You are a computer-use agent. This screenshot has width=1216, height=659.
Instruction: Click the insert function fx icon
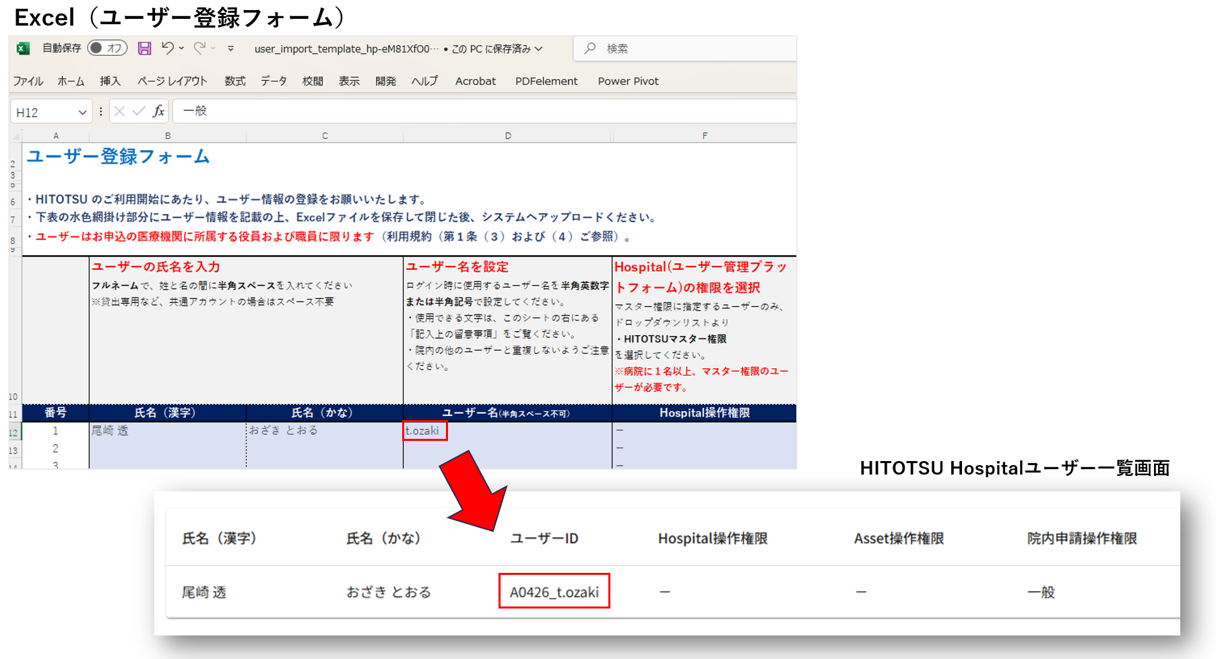pyautogui.click(x=158, y=111)
